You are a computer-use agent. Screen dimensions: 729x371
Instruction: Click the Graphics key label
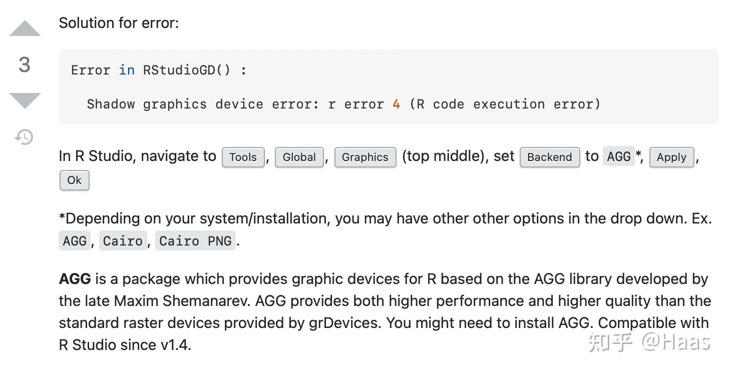click(365, 157)
